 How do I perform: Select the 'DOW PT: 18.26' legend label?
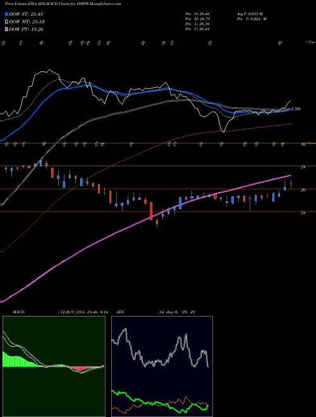26,29
